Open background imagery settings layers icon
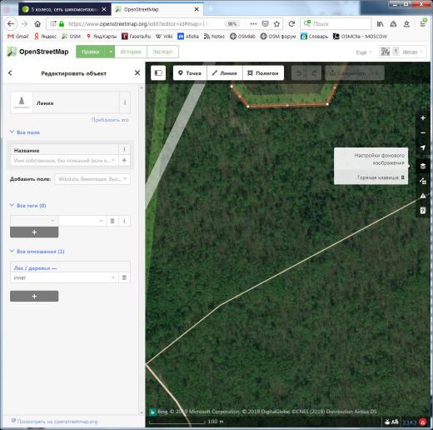433x430 pixels. click(x=423, y=166)
